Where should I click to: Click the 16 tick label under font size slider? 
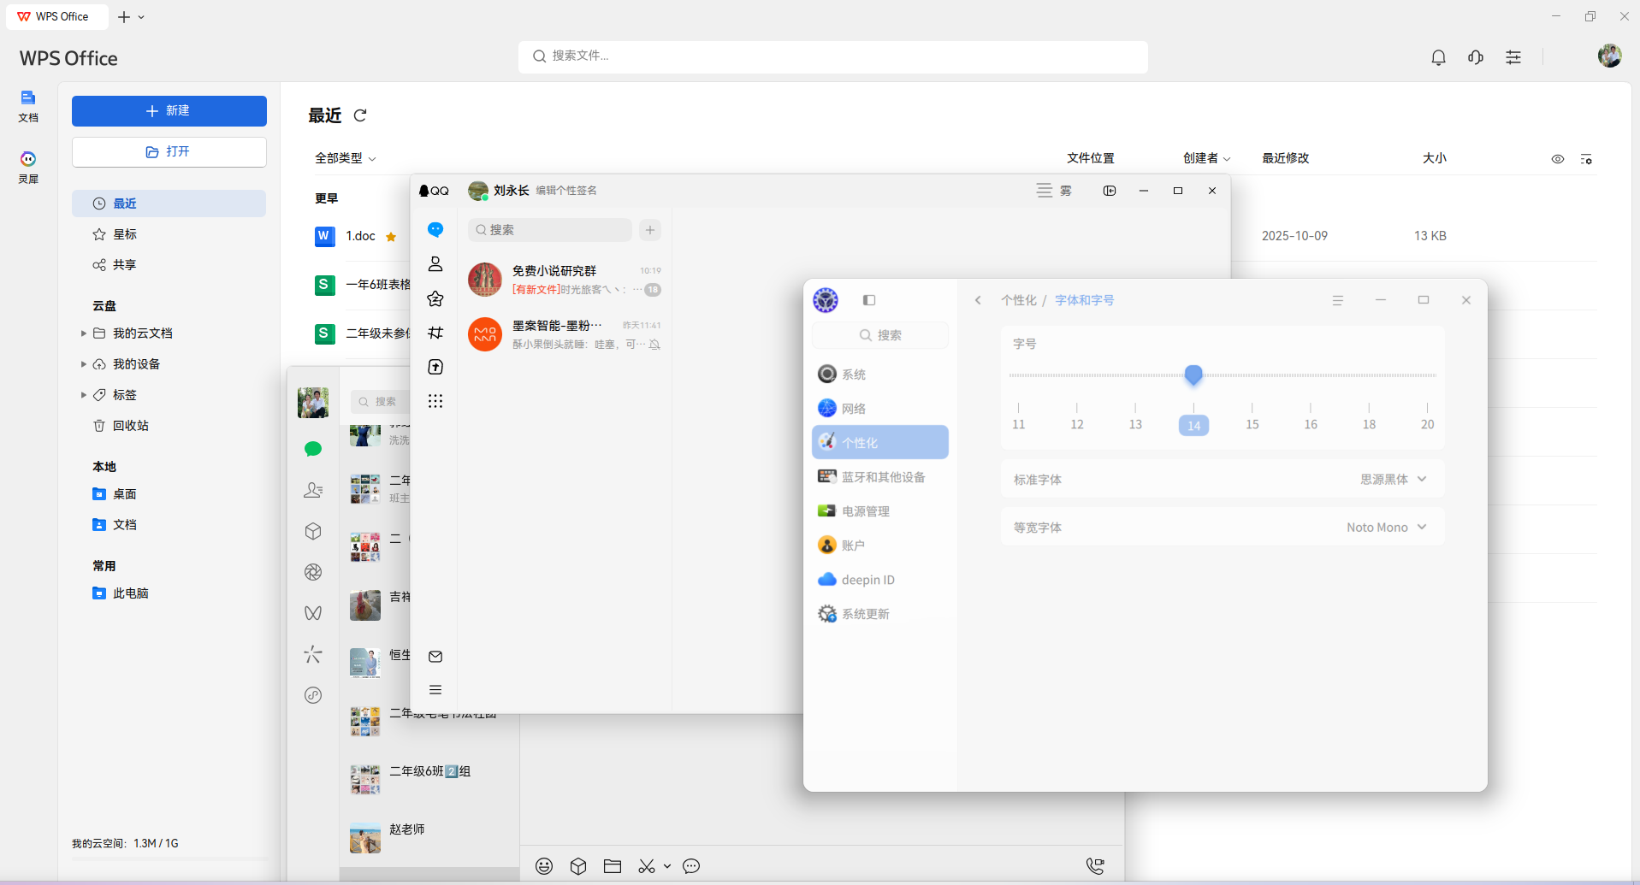pos(1311,424)
